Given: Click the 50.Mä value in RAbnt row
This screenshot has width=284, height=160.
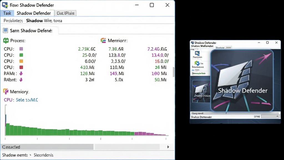Looking at the screenshot, I should pyautogui.click(x=161, y=80).
